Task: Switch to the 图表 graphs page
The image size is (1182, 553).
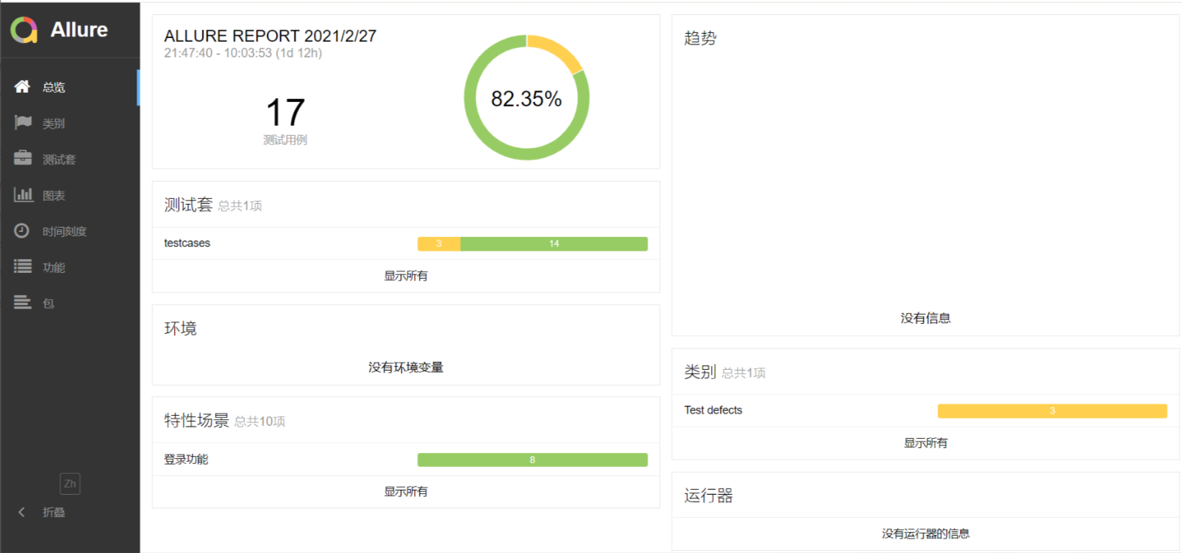Action: (70, 195)
